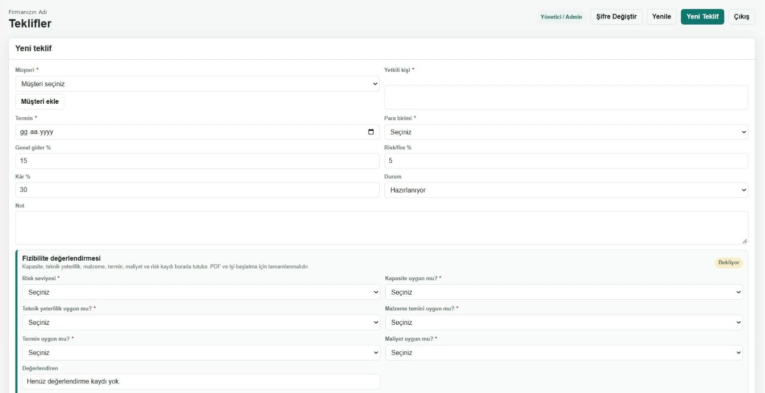This screenshot has width=765, height=393.
Task: Open the Müşteri seçiniz dropdown
Action: (x=197, y=84)
